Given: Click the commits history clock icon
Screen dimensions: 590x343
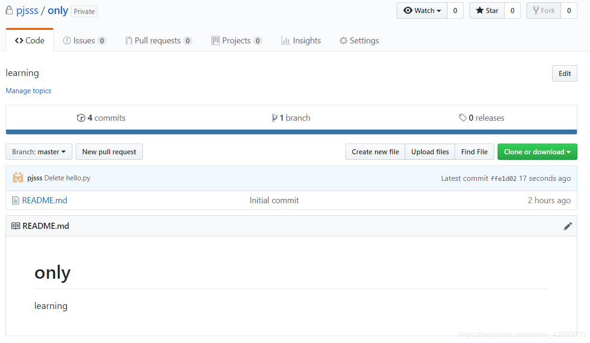Looking at the screenshot, I should point(81,118).
